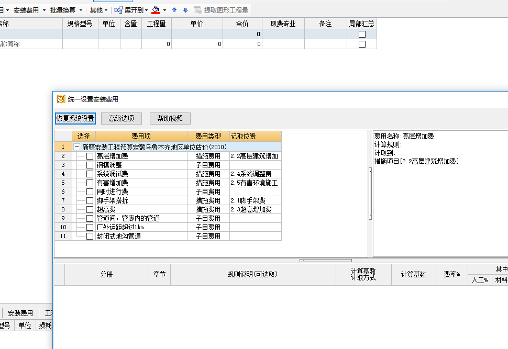Viewport: 508px width, 349px height.
Task: Enable the 厂外运距超过1km checkbox
Action: pyautogui.click(x=90, y=227)
